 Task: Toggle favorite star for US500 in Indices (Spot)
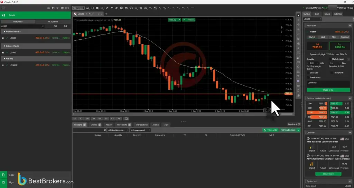click(3, 52)
